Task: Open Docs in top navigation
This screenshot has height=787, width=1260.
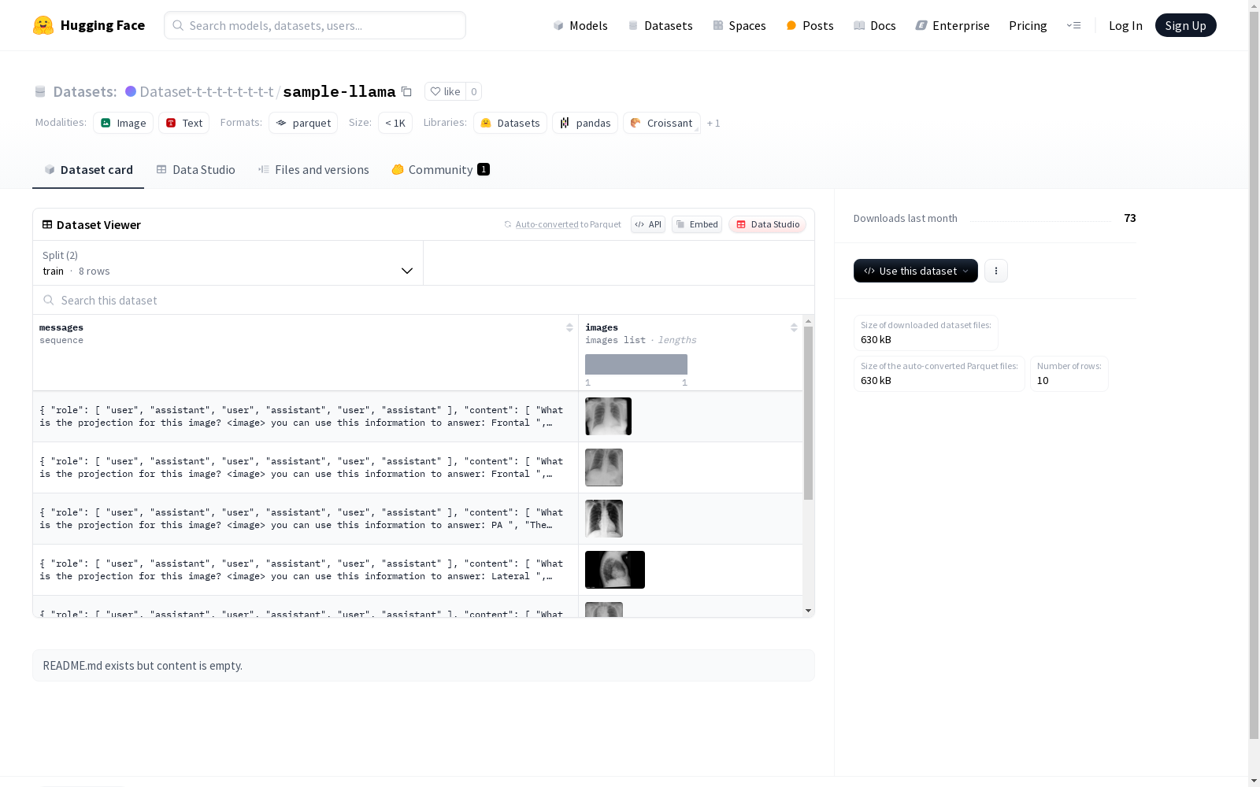Action: [x=875, y=25]
